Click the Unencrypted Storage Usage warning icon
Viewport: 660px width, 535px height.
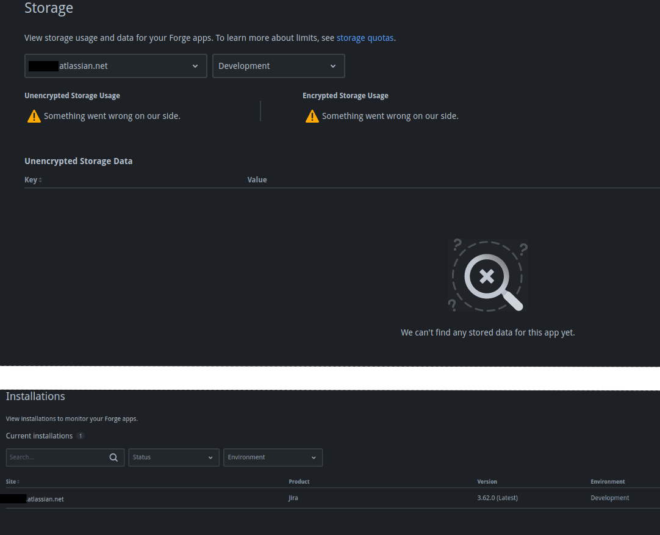pyautogui.click(x=34, y=116)
